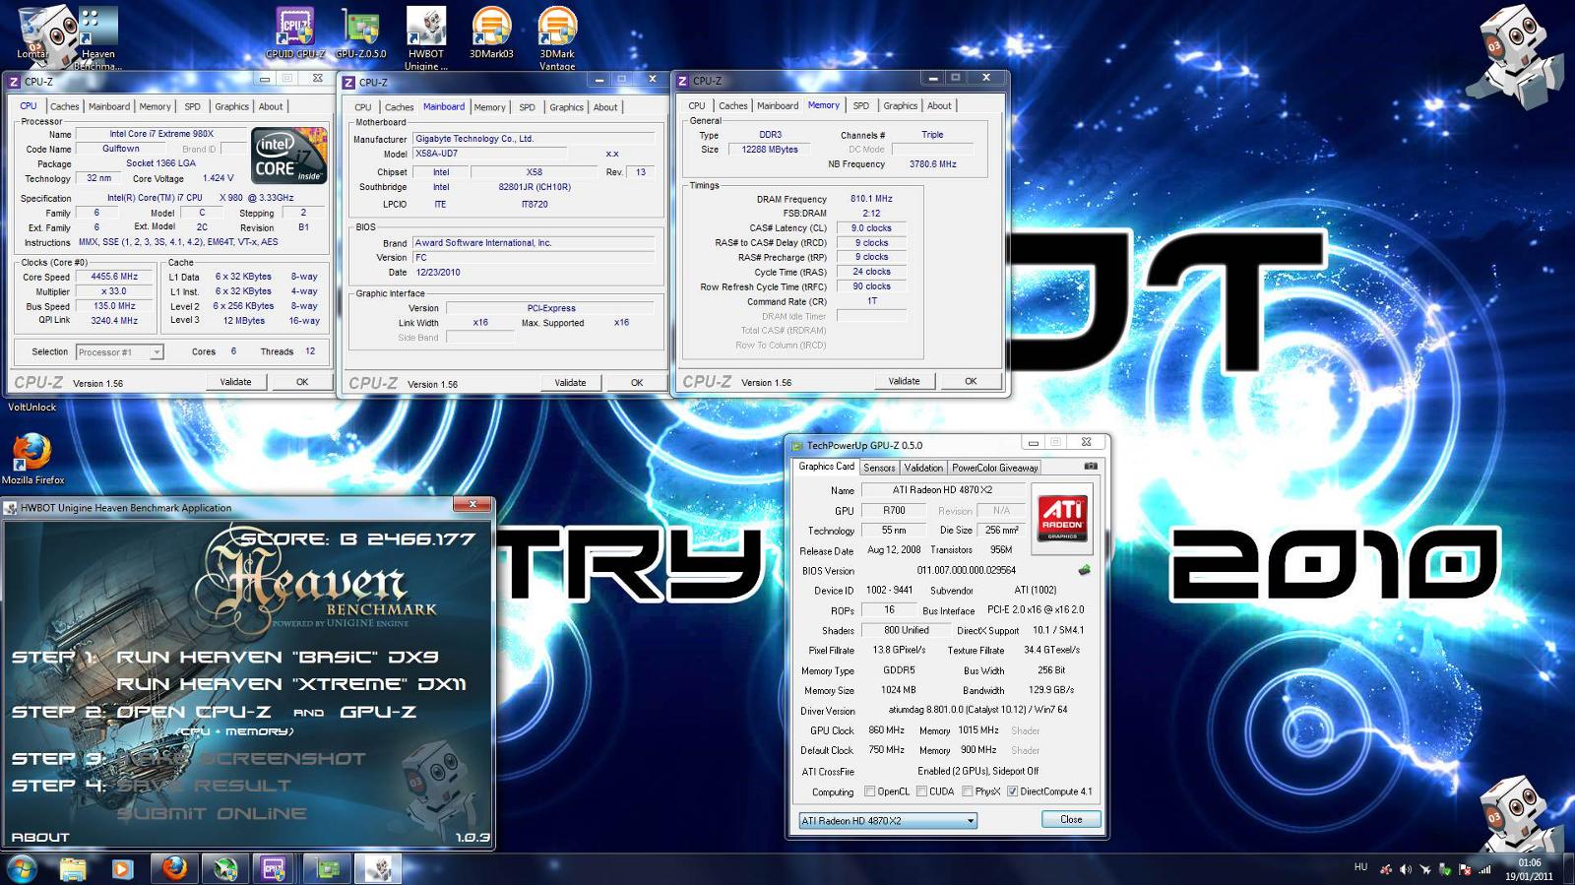Click GPU-Z Name field ATI Radeon HD 4870 X2
The image size is (1575, 885).
pos(943,490)
